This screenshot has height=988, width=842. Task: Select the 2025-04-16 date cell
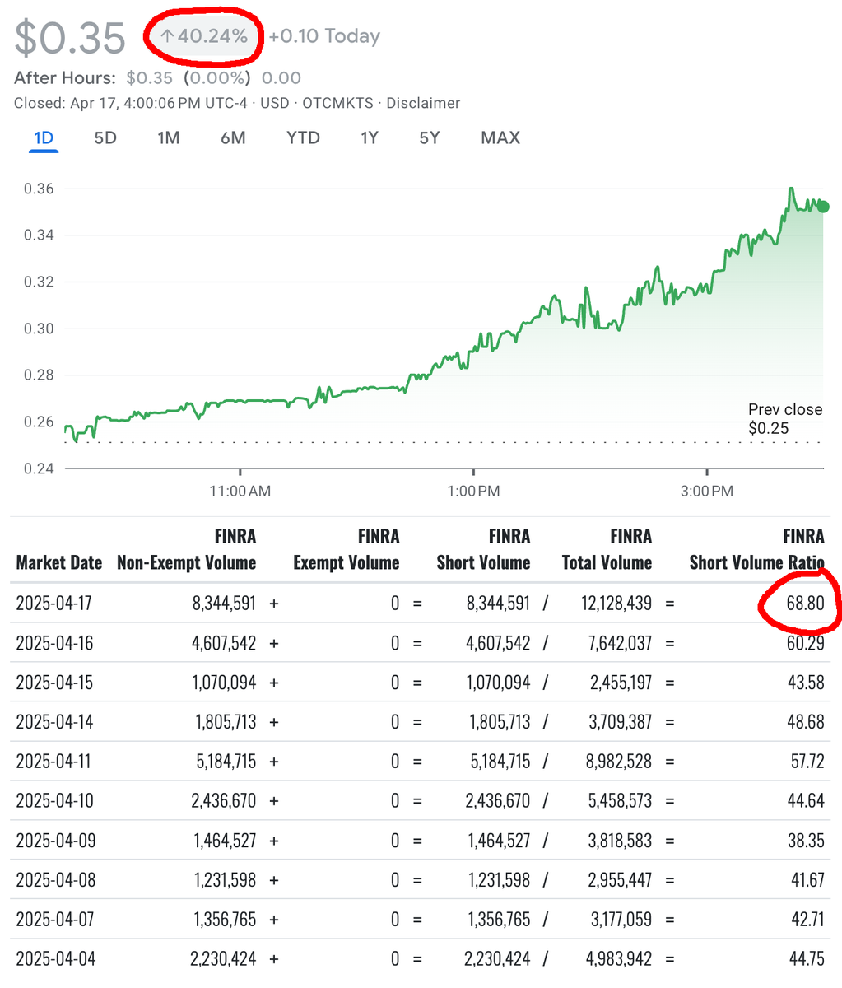pyautogui.click(x=54, y=643)
